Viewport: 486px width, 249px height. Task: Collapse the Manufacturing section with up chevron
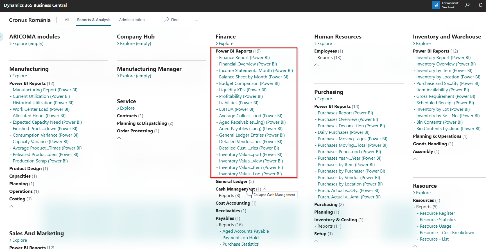tap(12, 206)
